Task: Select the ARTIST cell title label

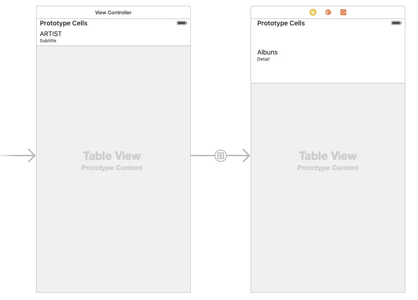Action: (x=51, y=34)
